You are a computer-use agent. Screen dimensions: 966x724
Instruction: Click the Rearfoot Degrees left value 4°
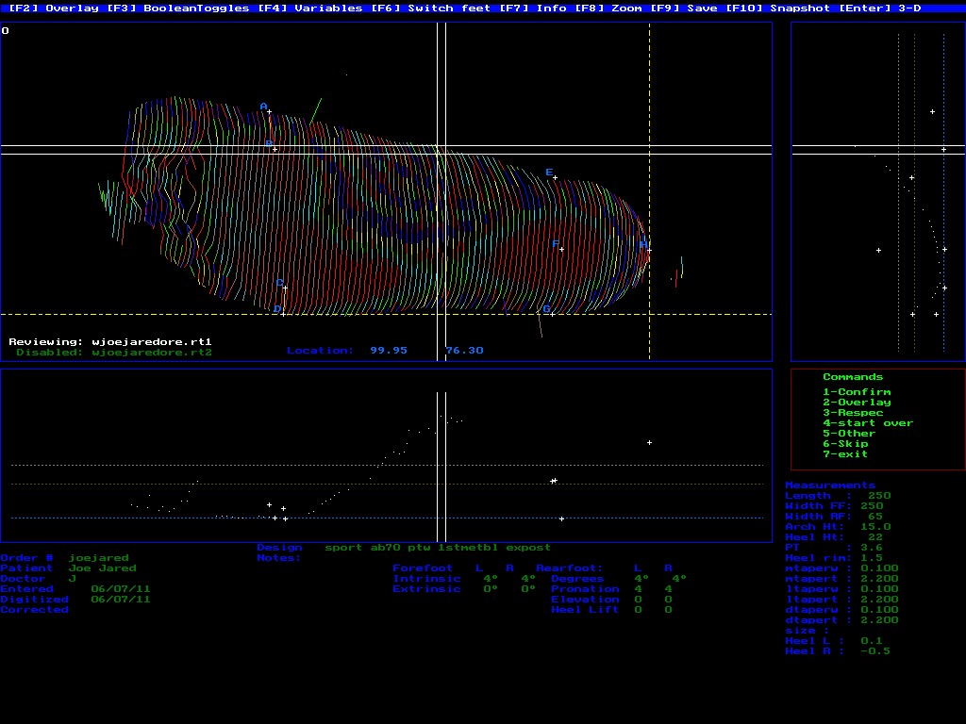641,579
